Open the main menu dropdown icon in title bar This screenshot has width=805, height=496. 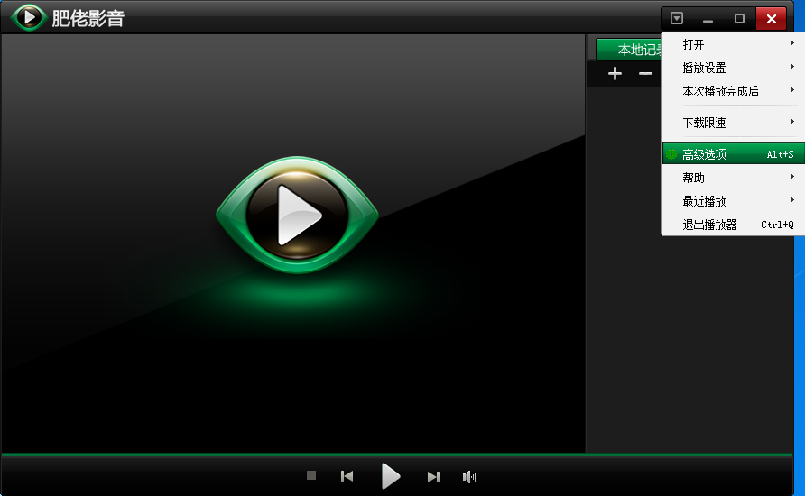pyautogui.click(x=677, y=18)
